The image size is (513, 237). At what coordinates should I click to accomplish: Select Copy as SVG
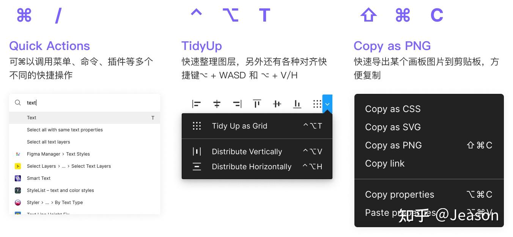(429, 127)
